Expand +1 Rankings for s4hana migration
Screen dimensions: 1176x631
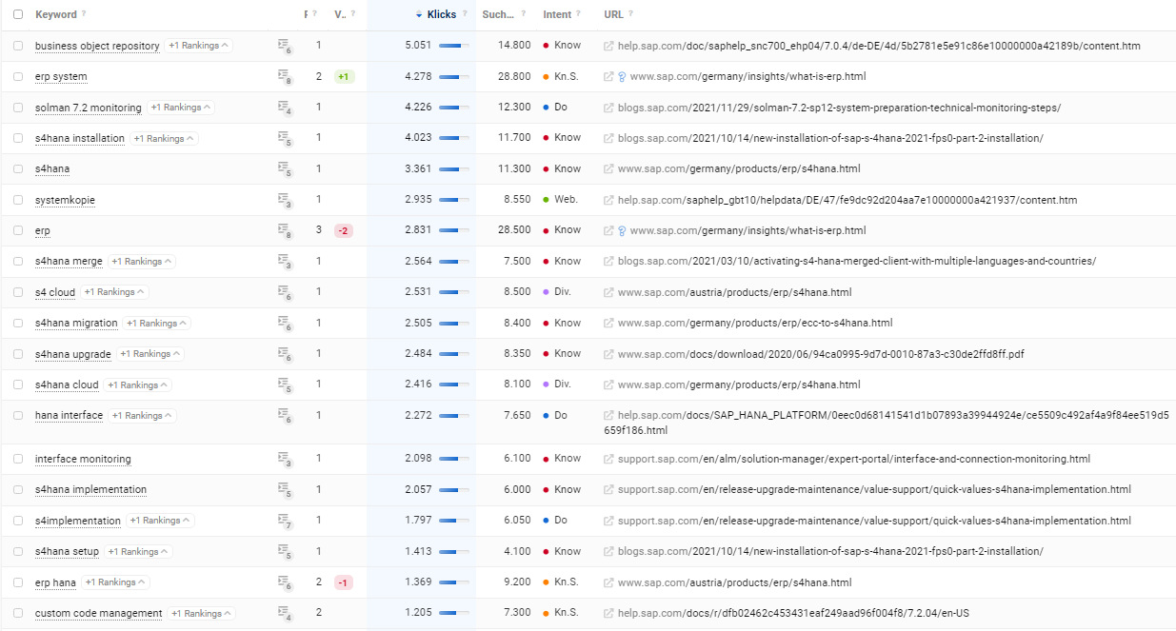tap(157, 323)
